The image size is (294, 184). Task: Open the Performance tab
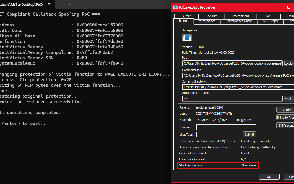pos(207,21)
